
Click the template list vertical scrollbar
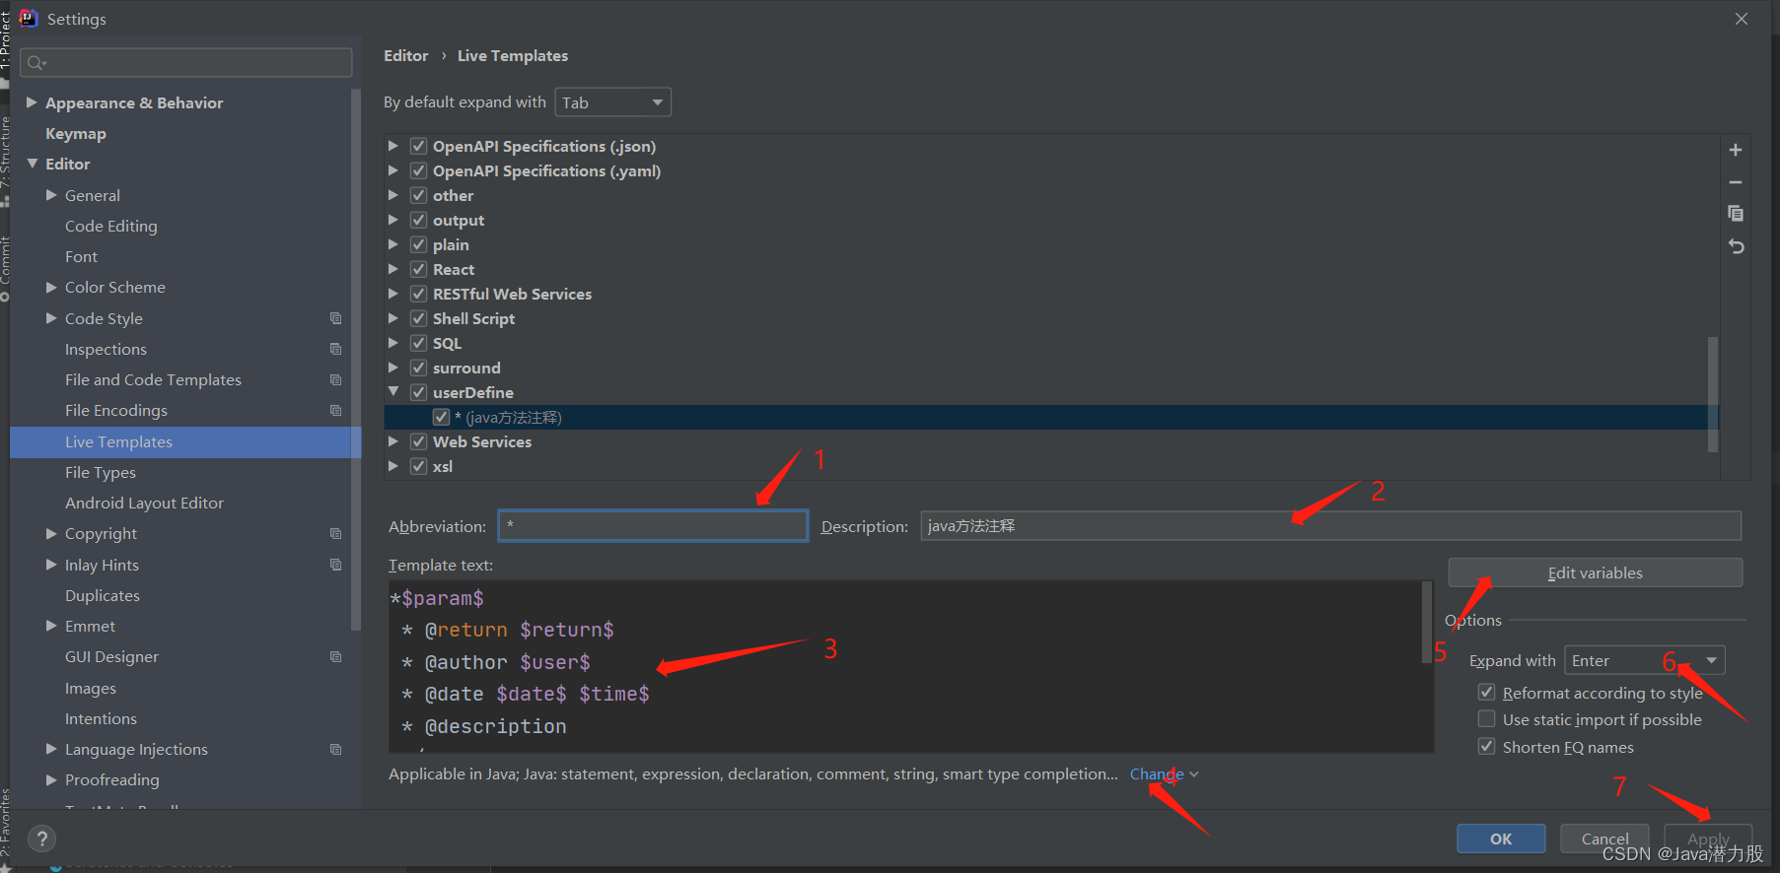point(1713,394)
